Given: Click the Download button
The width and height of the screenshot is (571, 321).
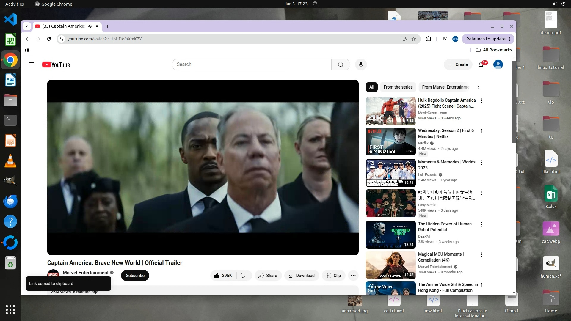Looking at the screenshot, I should (x=302, y=276).
